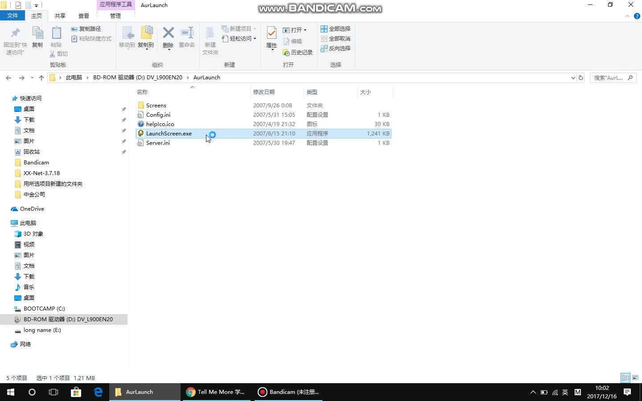Screen dimensions: 642x401
Task: Open long name (E:) drive in sidebar
Action: 42,330
